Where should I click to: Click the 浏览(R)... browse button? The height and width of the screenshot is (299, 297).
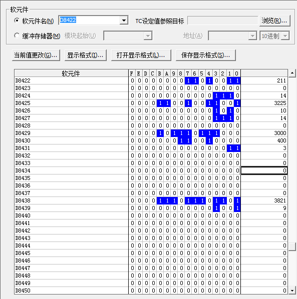point(274,20)
